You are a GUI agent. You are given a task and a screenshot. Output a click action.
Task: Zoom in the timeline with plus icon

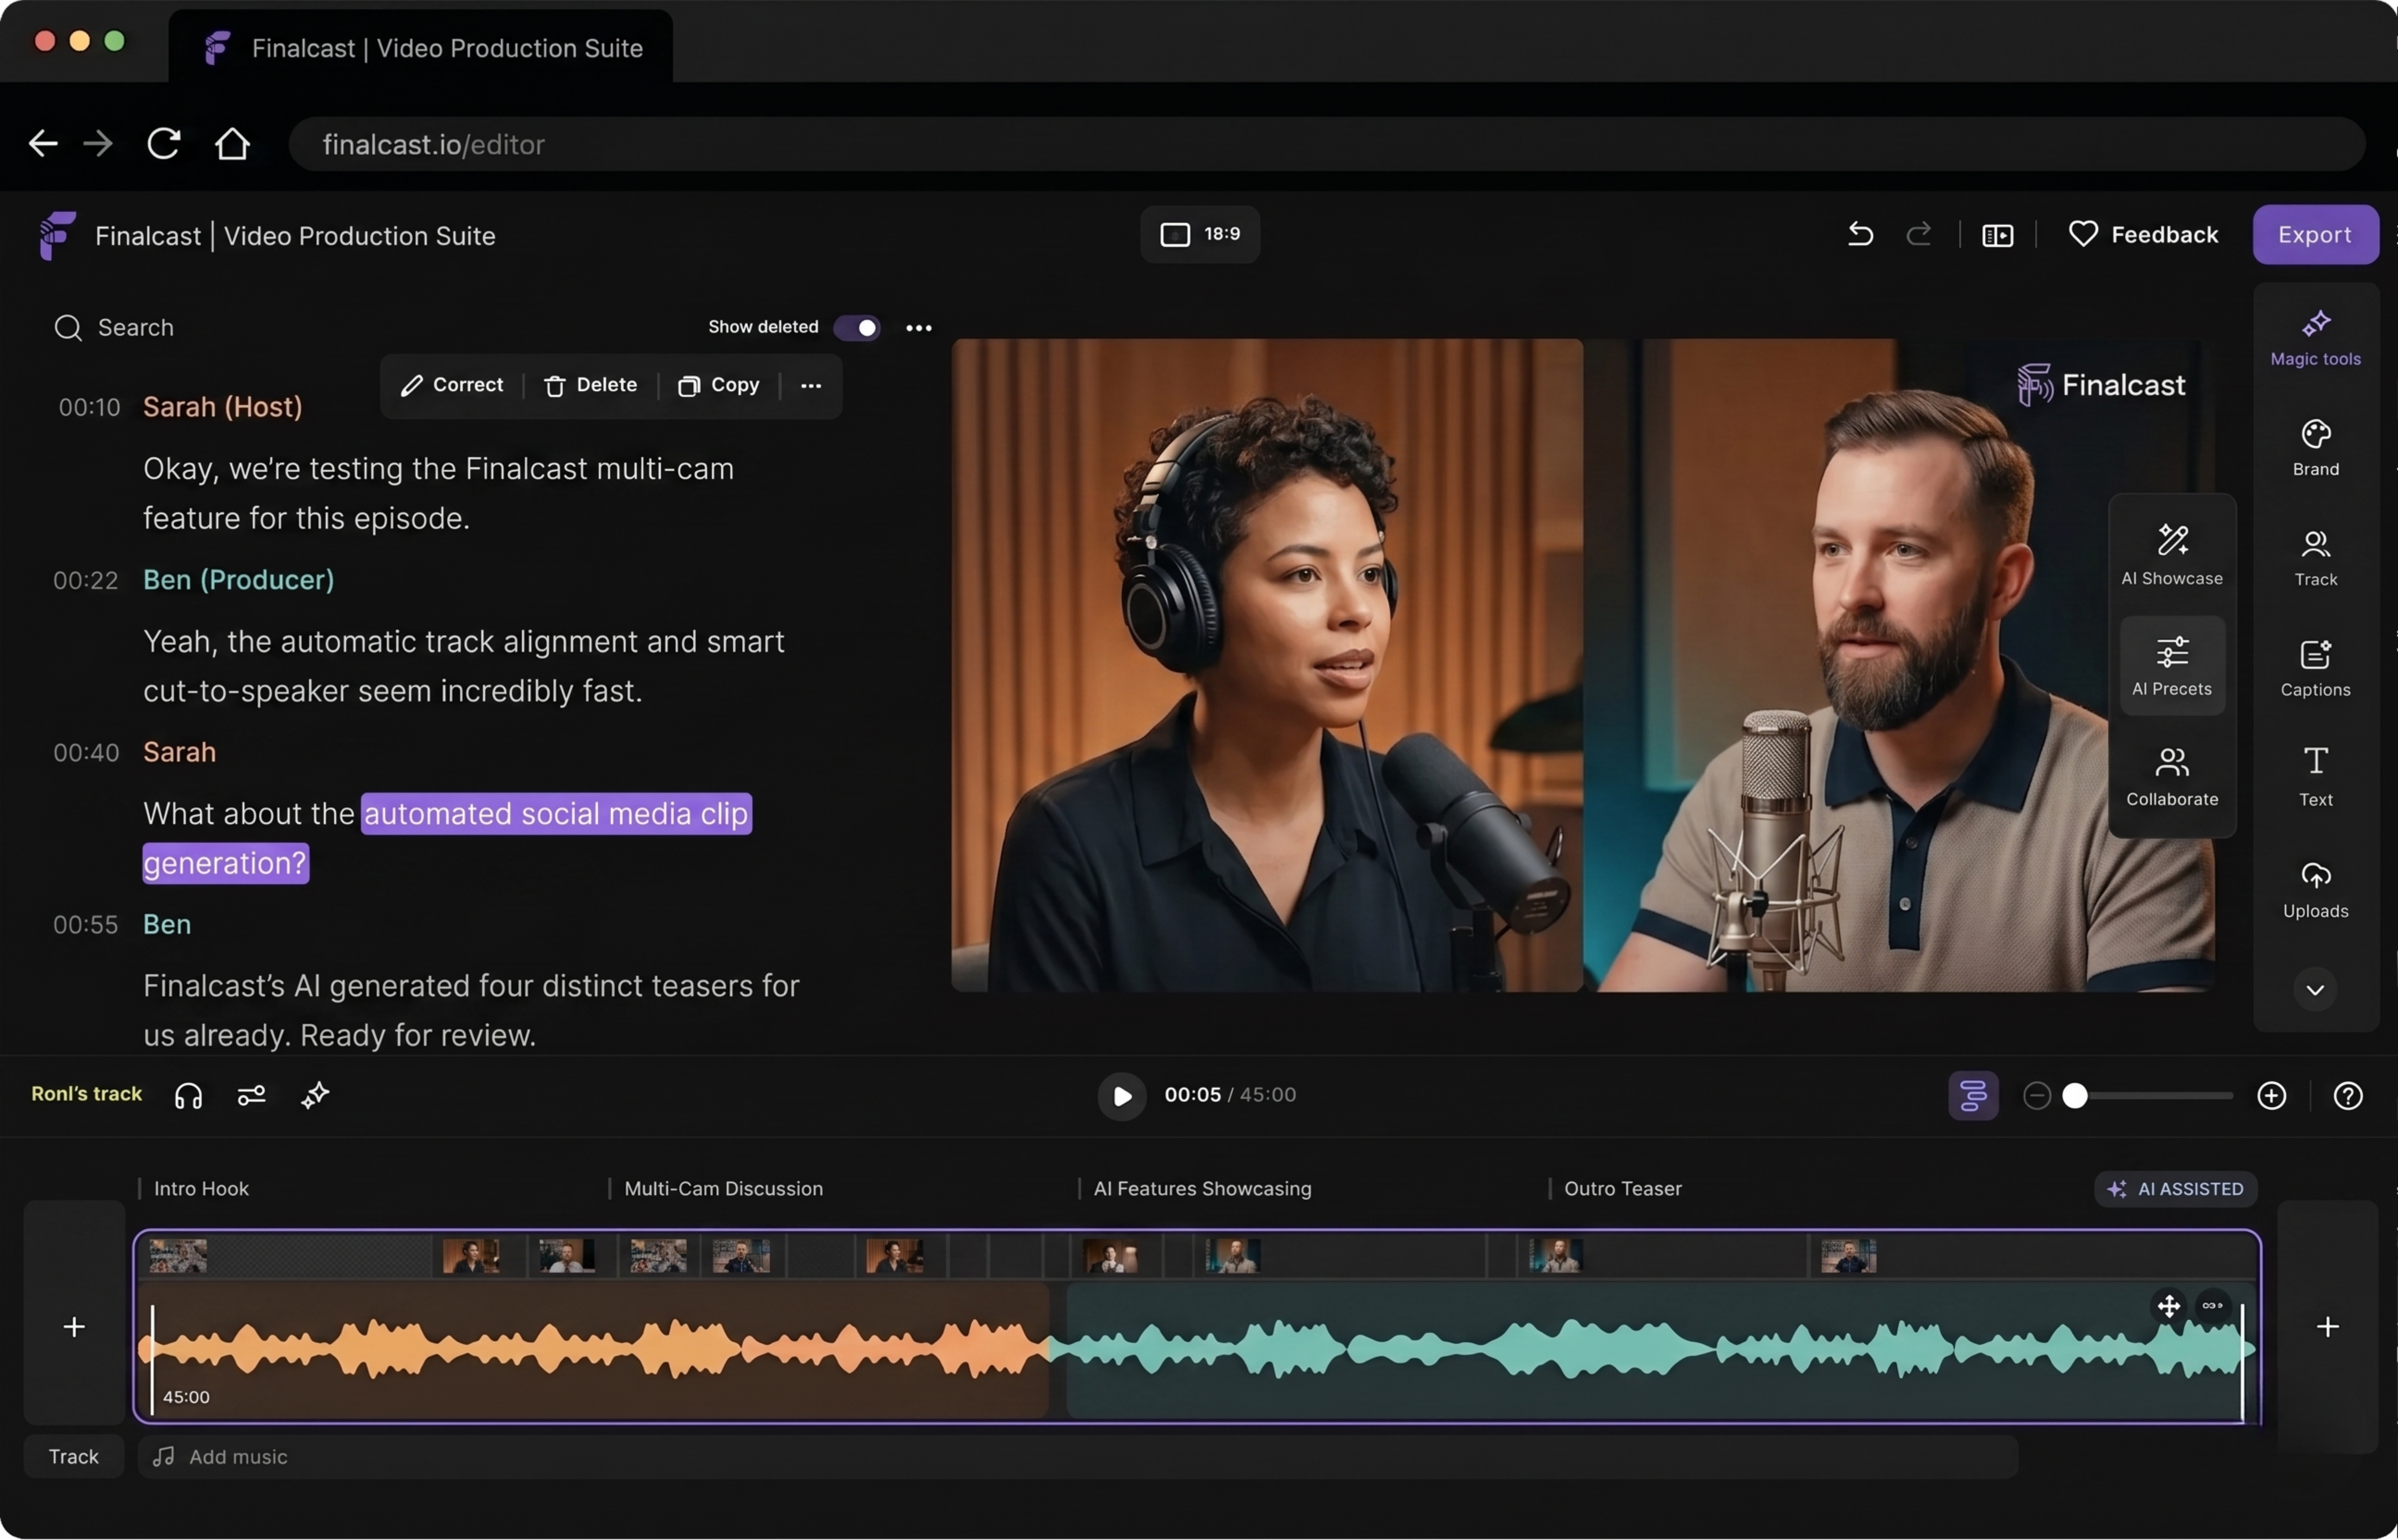[2271, 1096]
